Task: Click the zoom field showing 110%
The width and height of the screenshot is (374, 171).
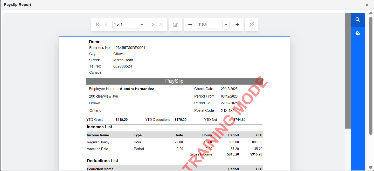Action: [x=210, y=25]
